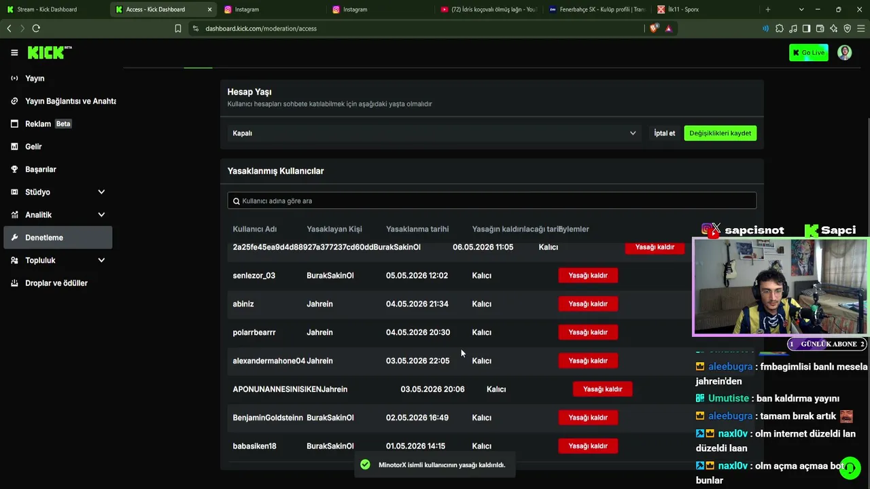Expand the Analitik submenu chevron

point(101,215)
